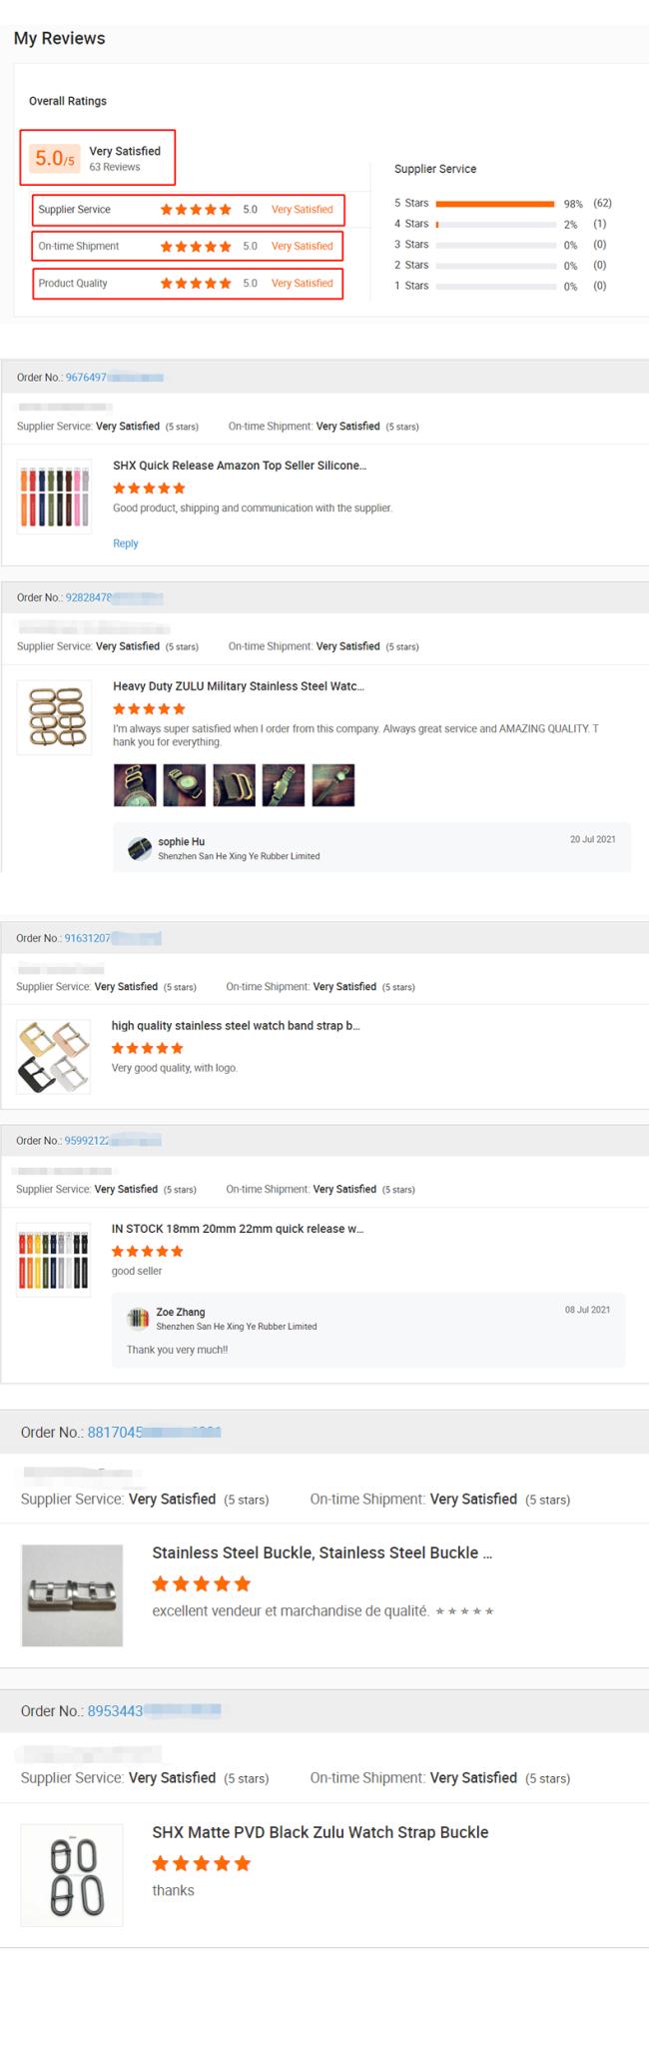Viewport: 649px width, 2046px height.
Task: Open Heavy Duty ZULU Military Stainless Steel title
Action: [239, 686]
